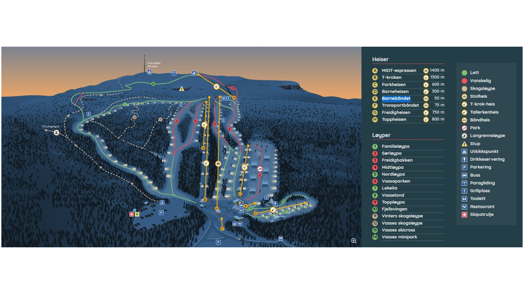Click the green Lett difficulty swatch
Screen dimensions: 524x294
[464, 72]
